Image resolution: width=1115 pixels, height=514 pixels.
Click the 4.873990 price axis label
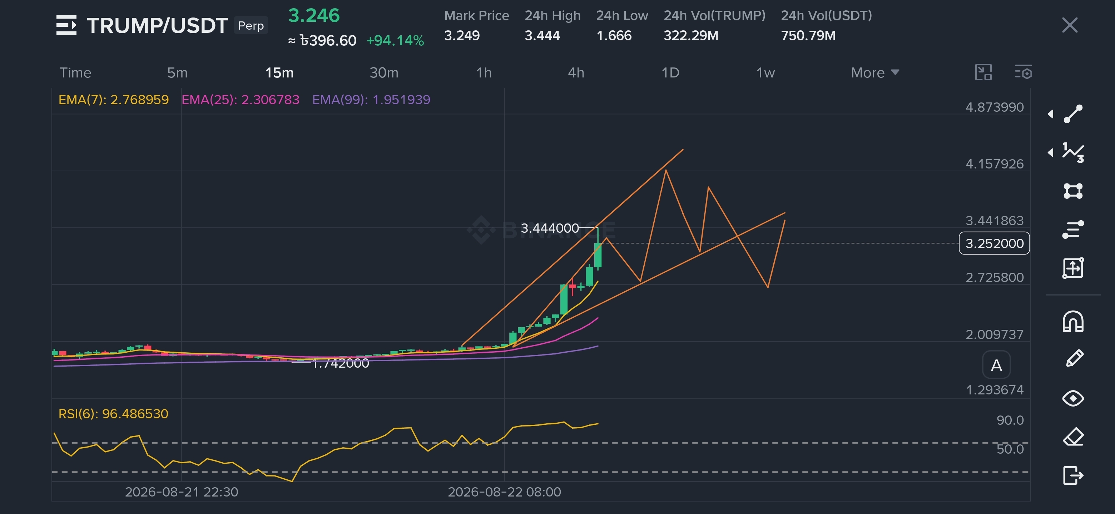tap(994, 107)
